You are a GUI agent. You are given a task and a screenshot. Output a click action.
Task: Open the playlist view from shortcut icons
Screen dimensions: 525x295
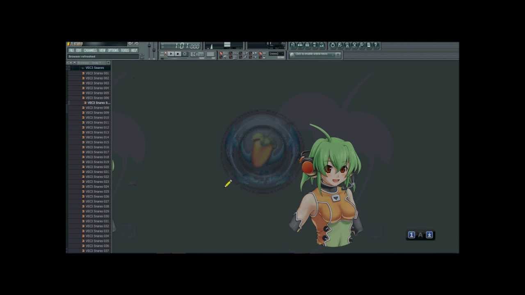coord(293,45)
